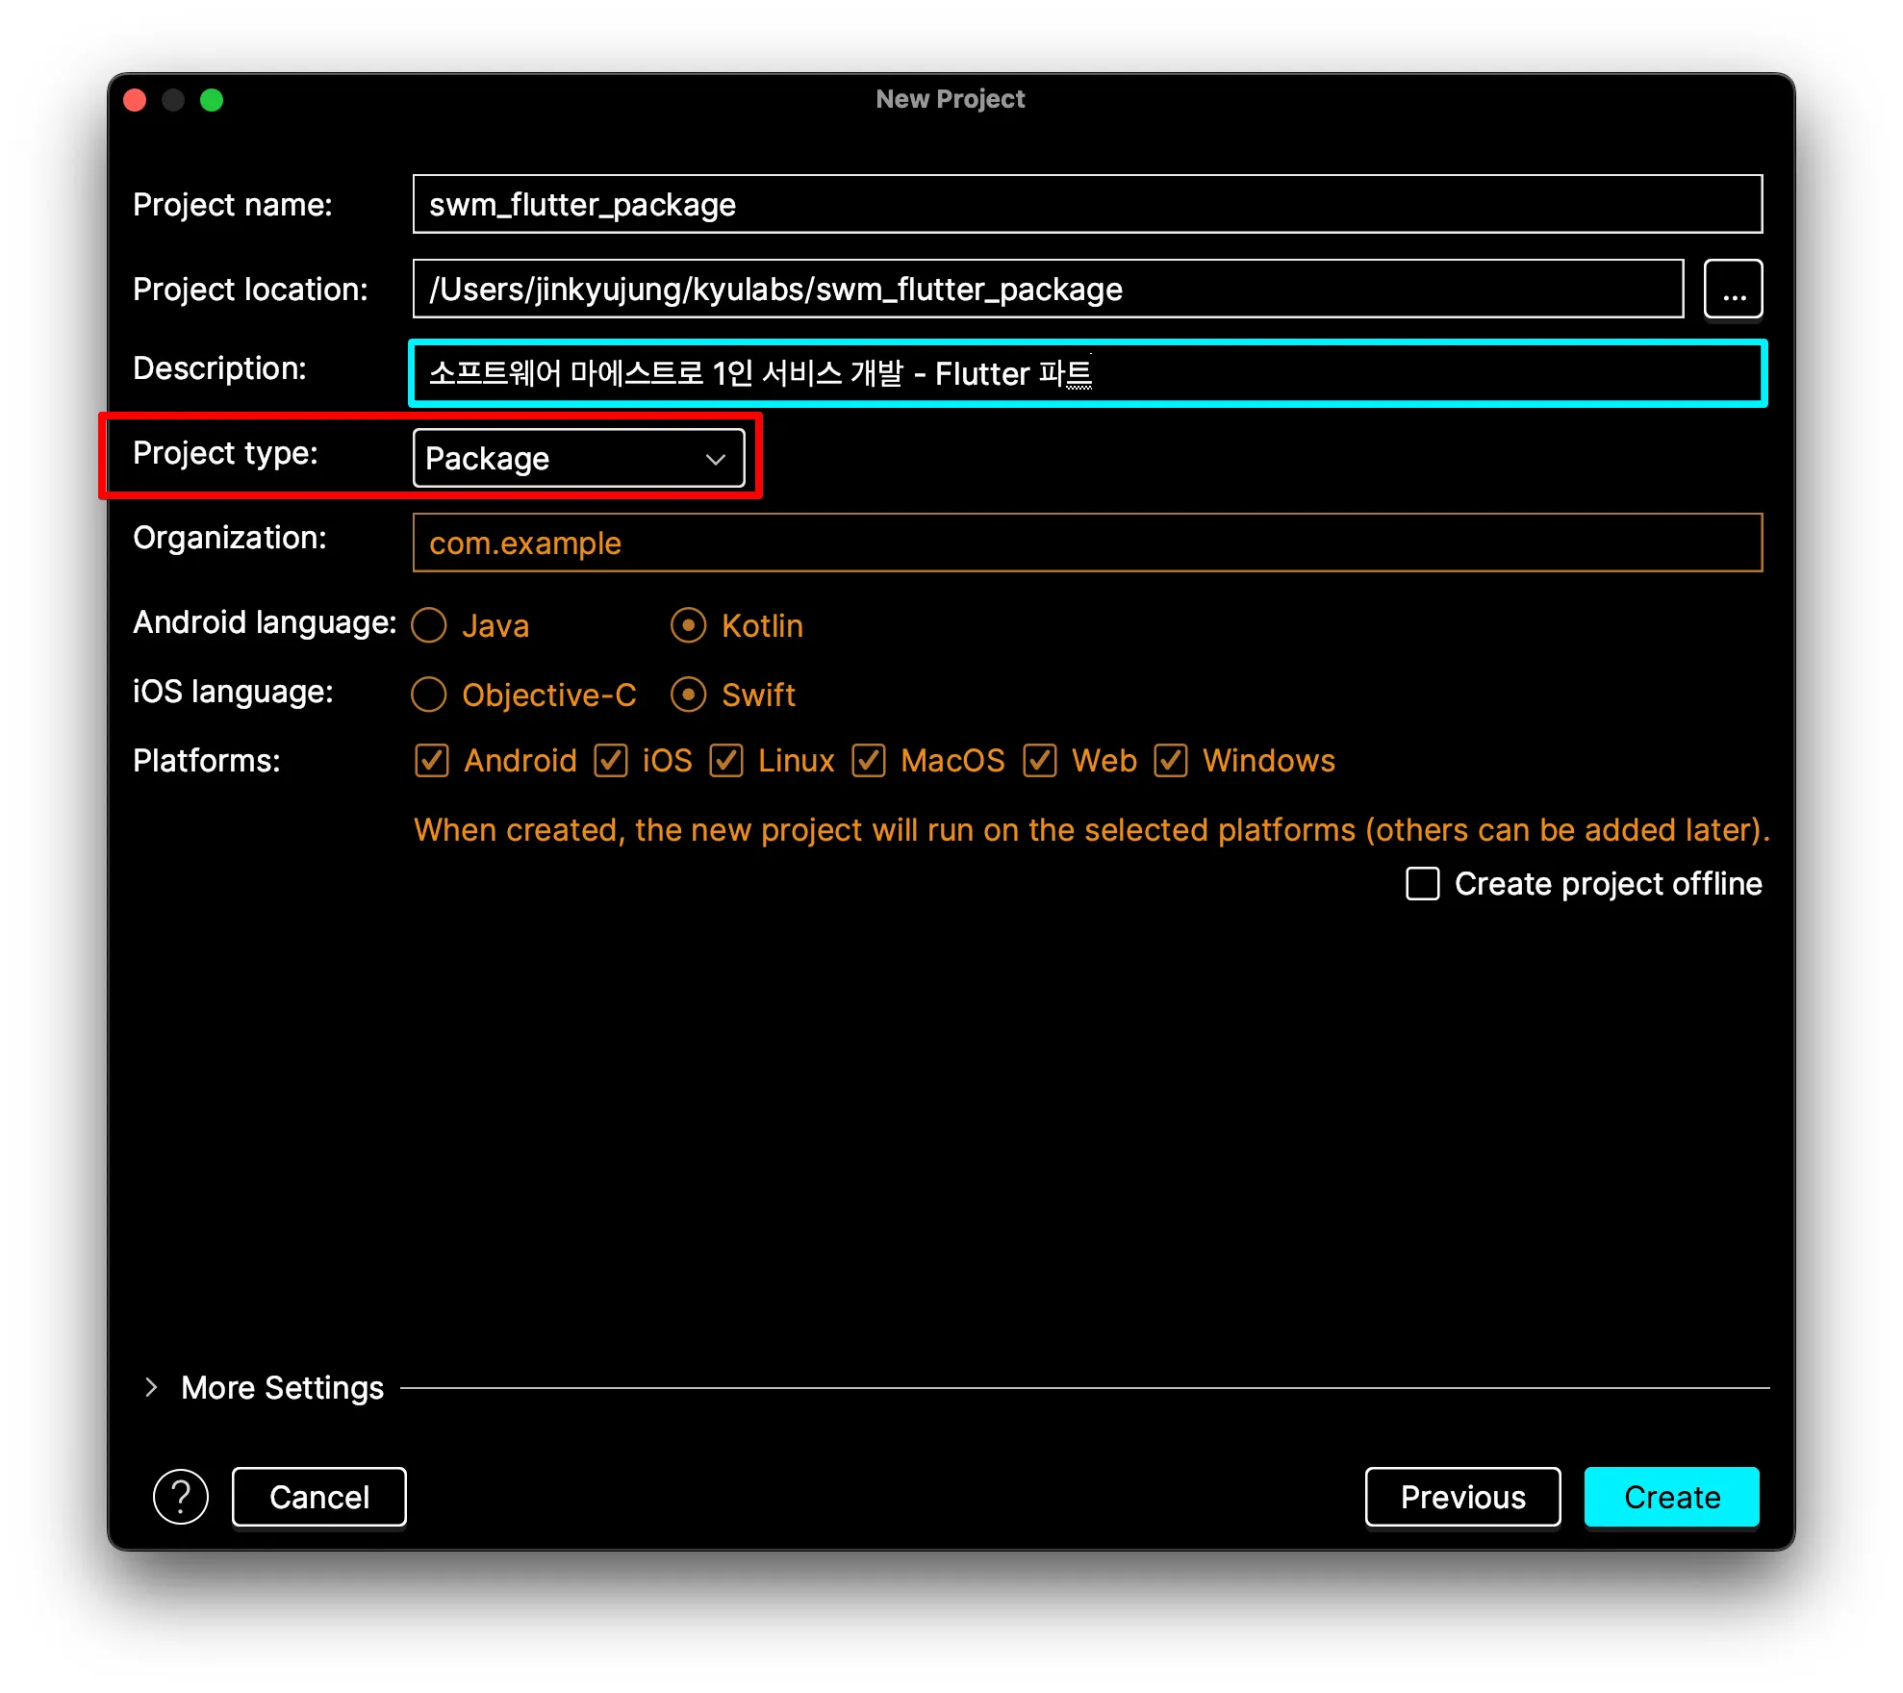Toggle the MacOS platform checkbox
The width and height of the screenshot is (1903, 1693).
(x=869, y=760)
